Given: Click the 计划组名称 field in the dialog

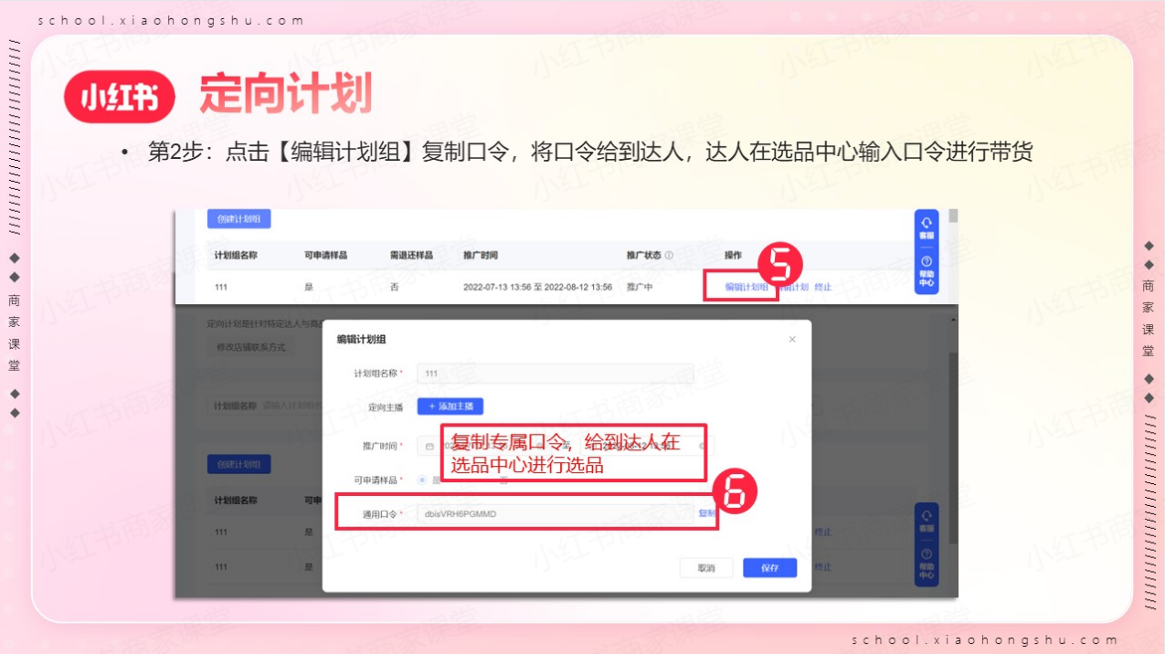Looking at the screenshot, I should pyautogui.click(x=555, y=374).
